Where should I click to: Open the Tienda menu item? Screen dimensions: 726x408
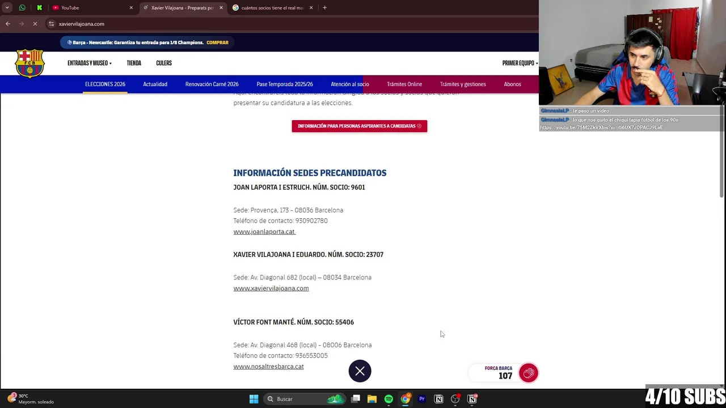(134, 63)
